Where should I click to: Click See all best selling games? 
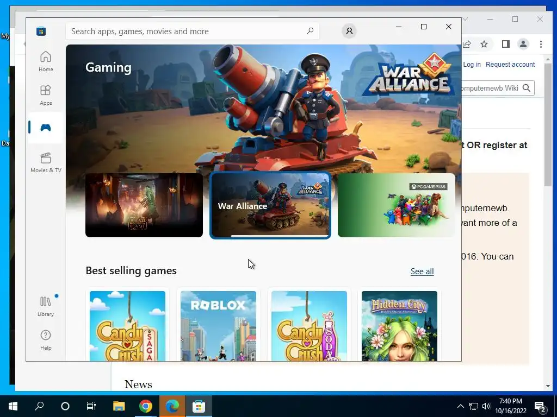point(422,271)
